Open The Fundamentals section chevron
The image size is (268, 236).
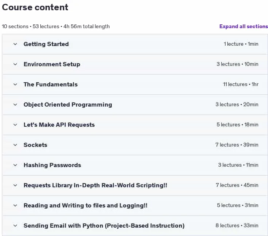pos(15,85)
